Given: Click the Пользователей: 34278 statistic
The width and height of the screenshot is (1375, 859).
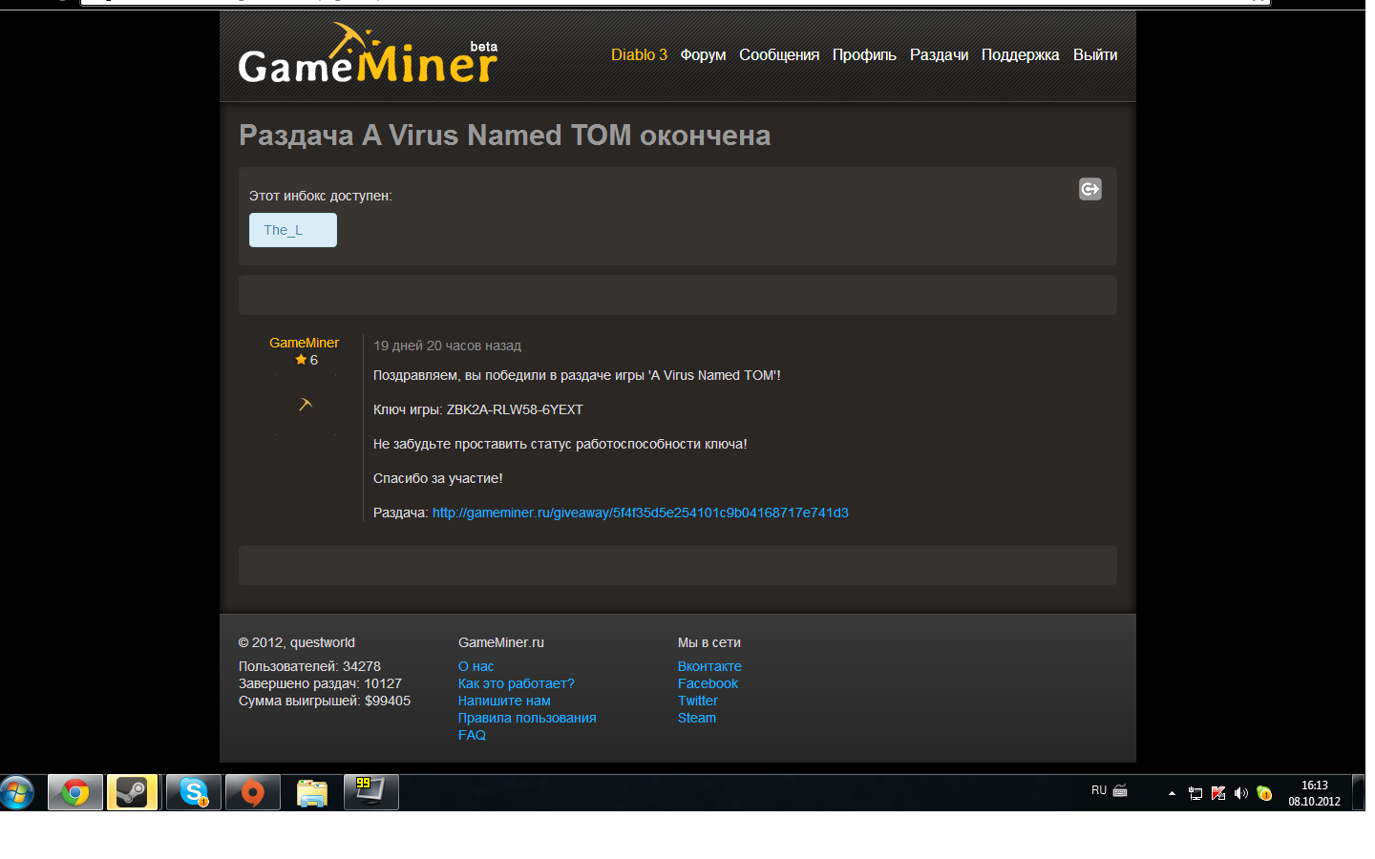Looking at the screenshot, I should (x=309, y=666).
